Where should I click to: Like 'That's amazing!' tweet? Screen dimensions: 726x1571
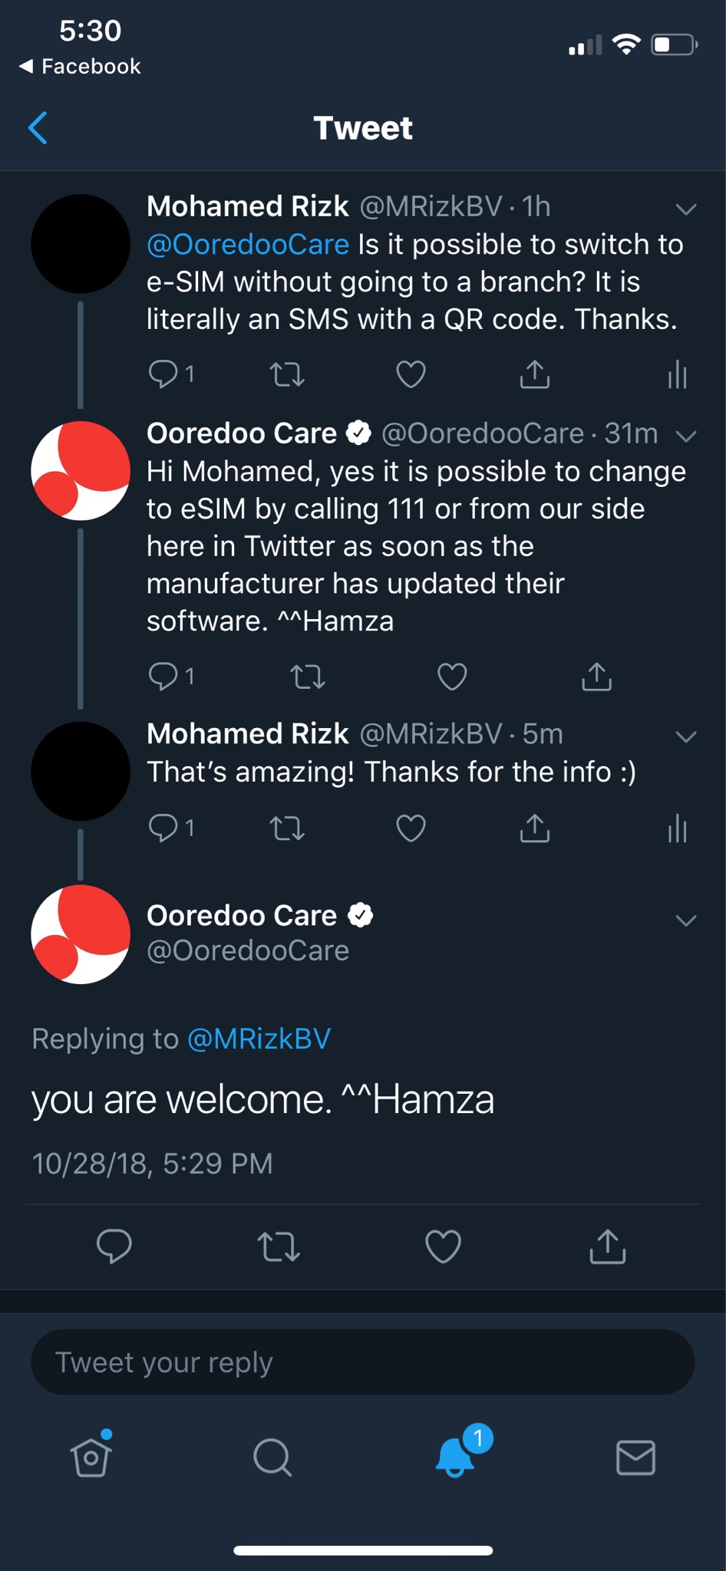pyautogui.click(x=411, y=828)
